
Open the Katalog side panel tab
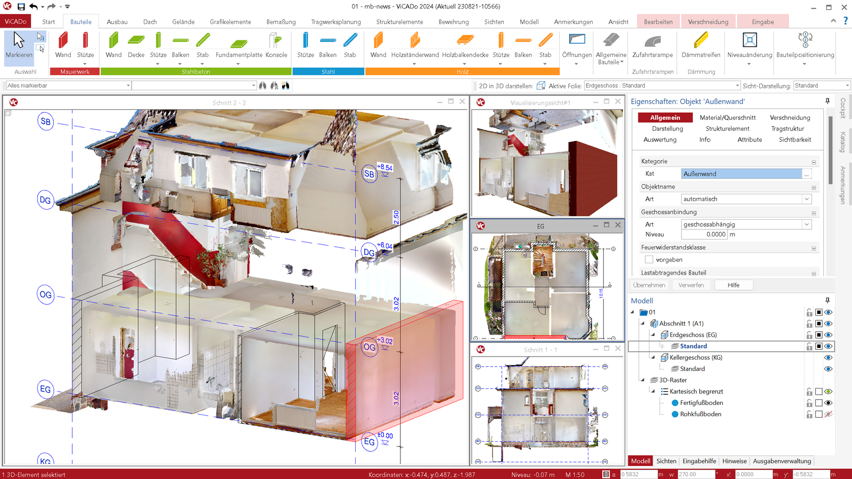click(x=842, y=142)
